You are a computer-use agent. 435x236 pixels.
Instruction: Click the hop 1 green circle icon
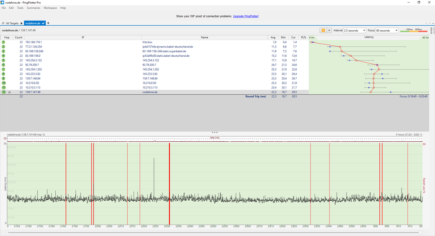point(3,42)
